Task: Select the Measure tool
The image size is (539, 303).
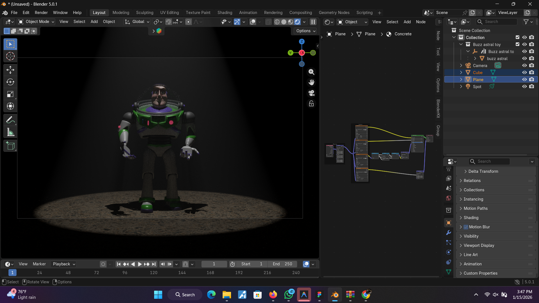Action: tap(10, 132)
